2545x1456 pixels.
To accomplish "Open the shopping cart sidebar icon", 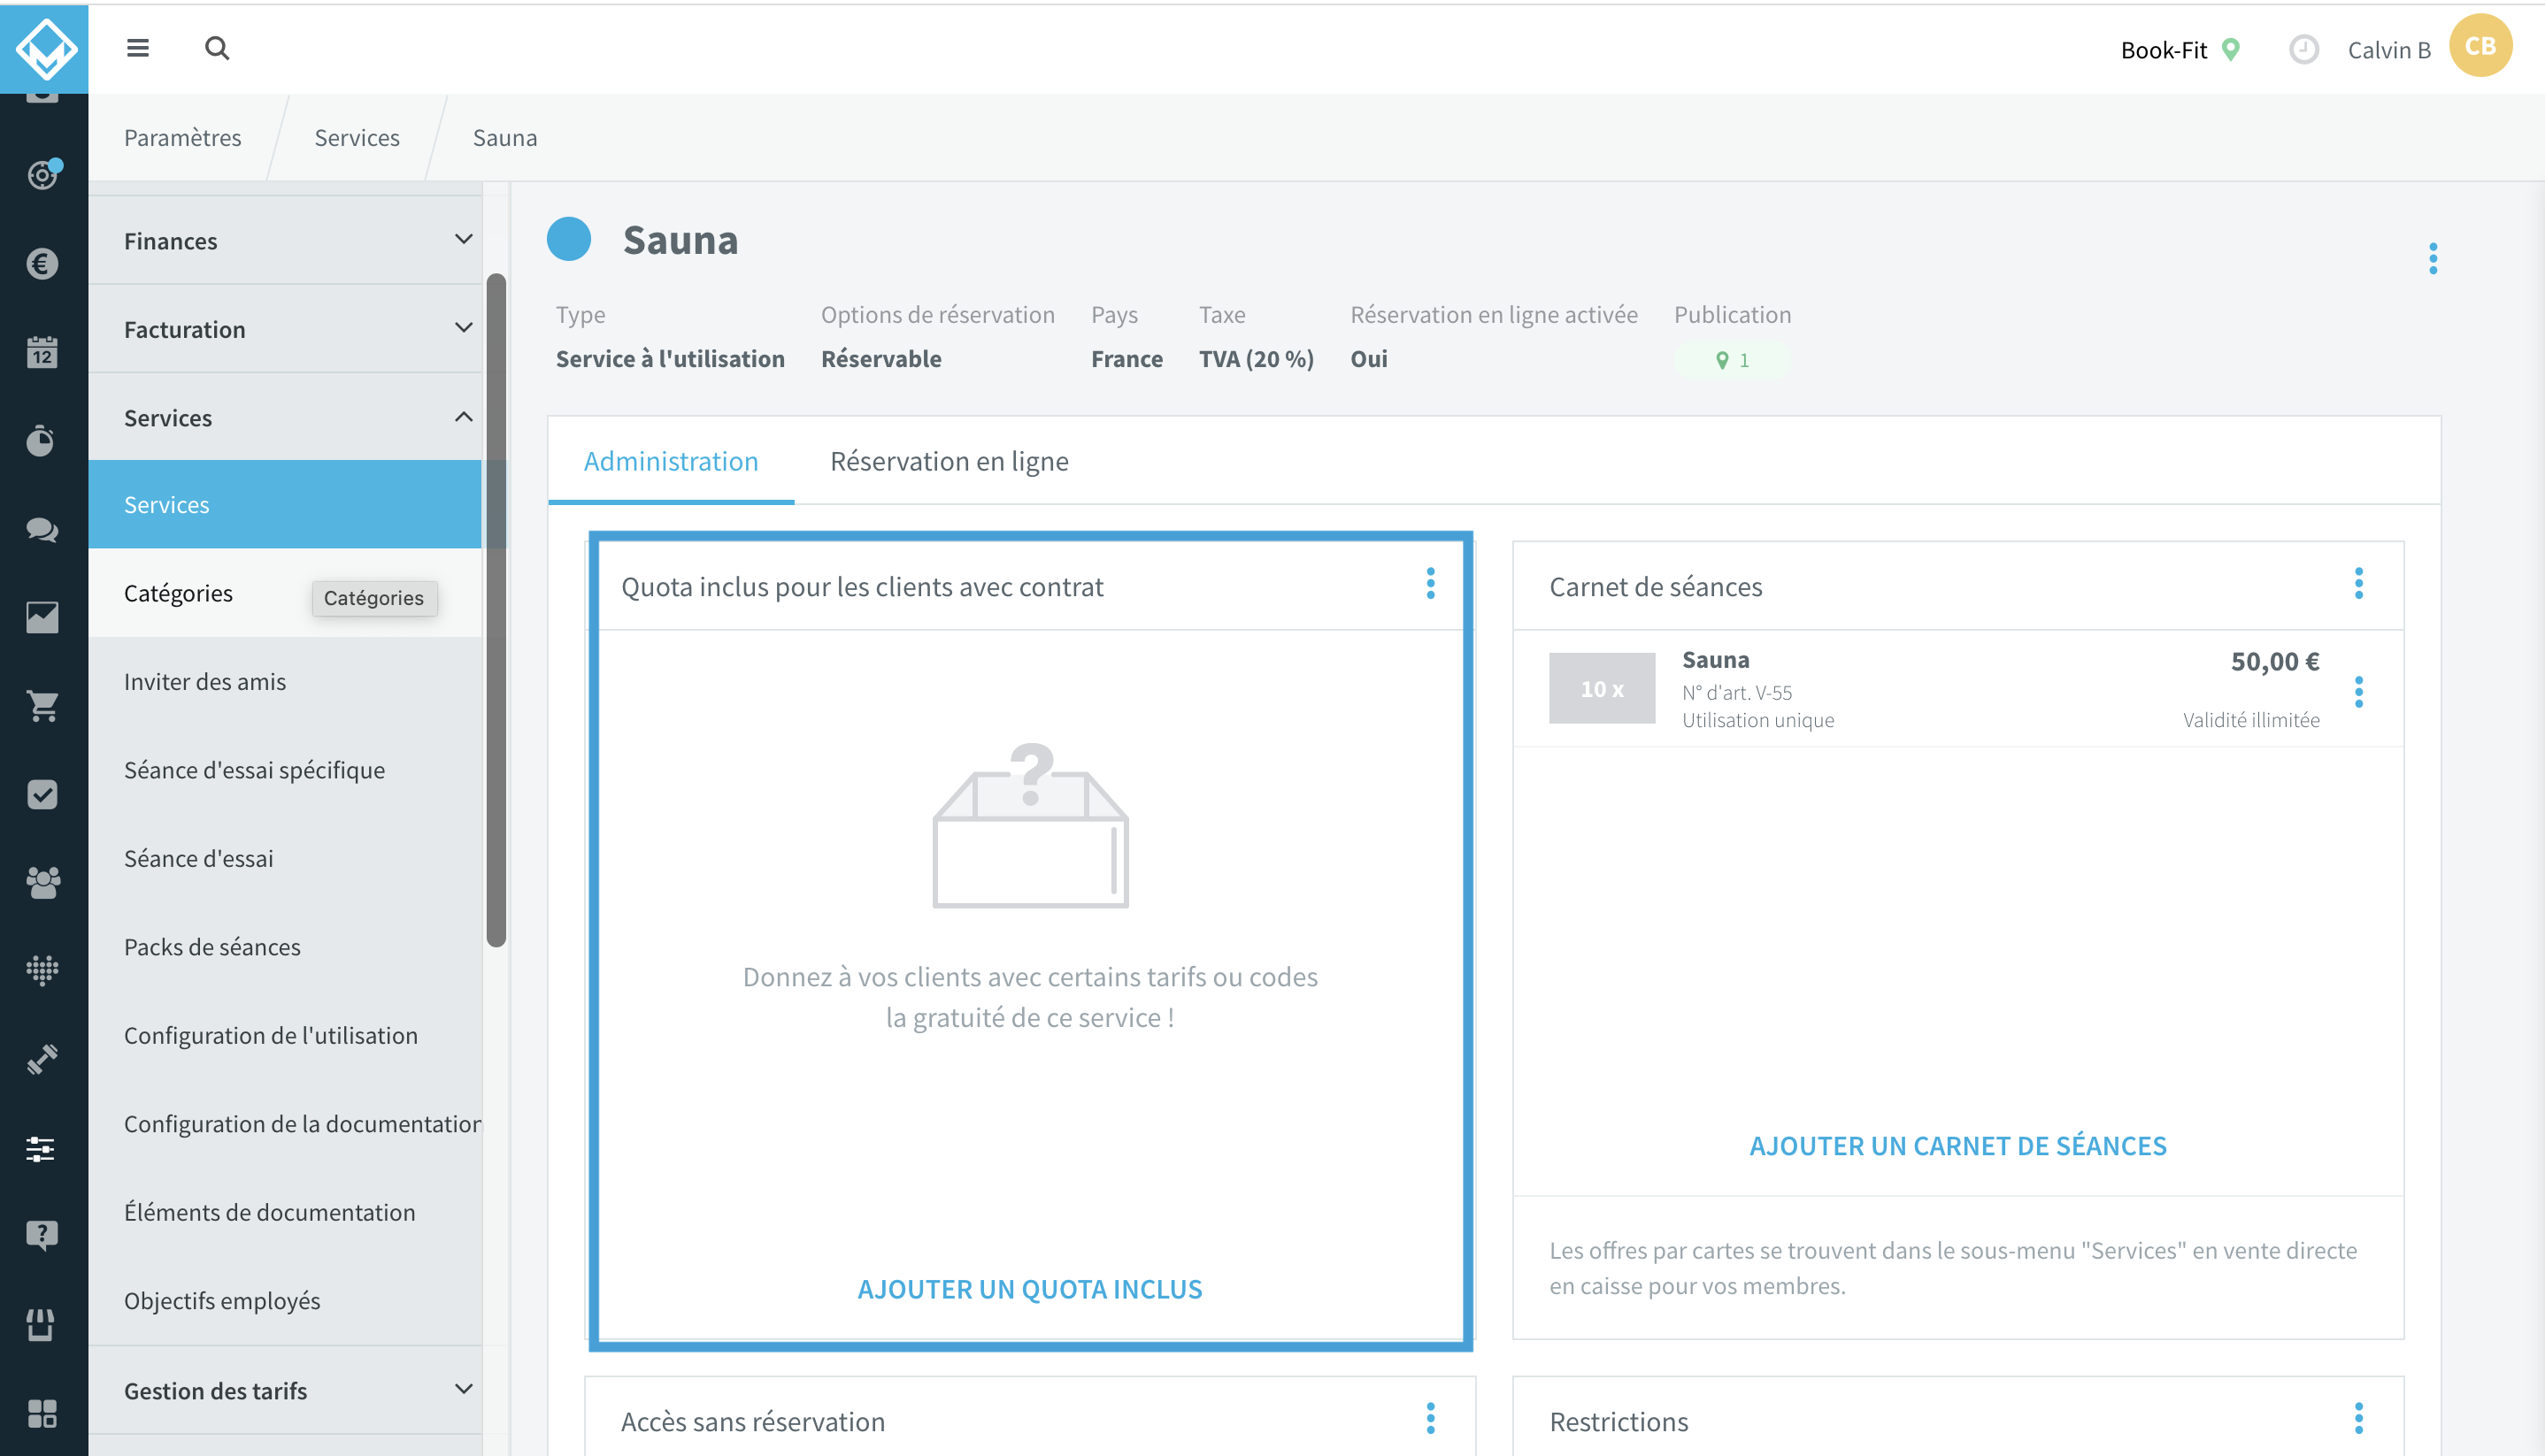I will (x=42, y=706).
